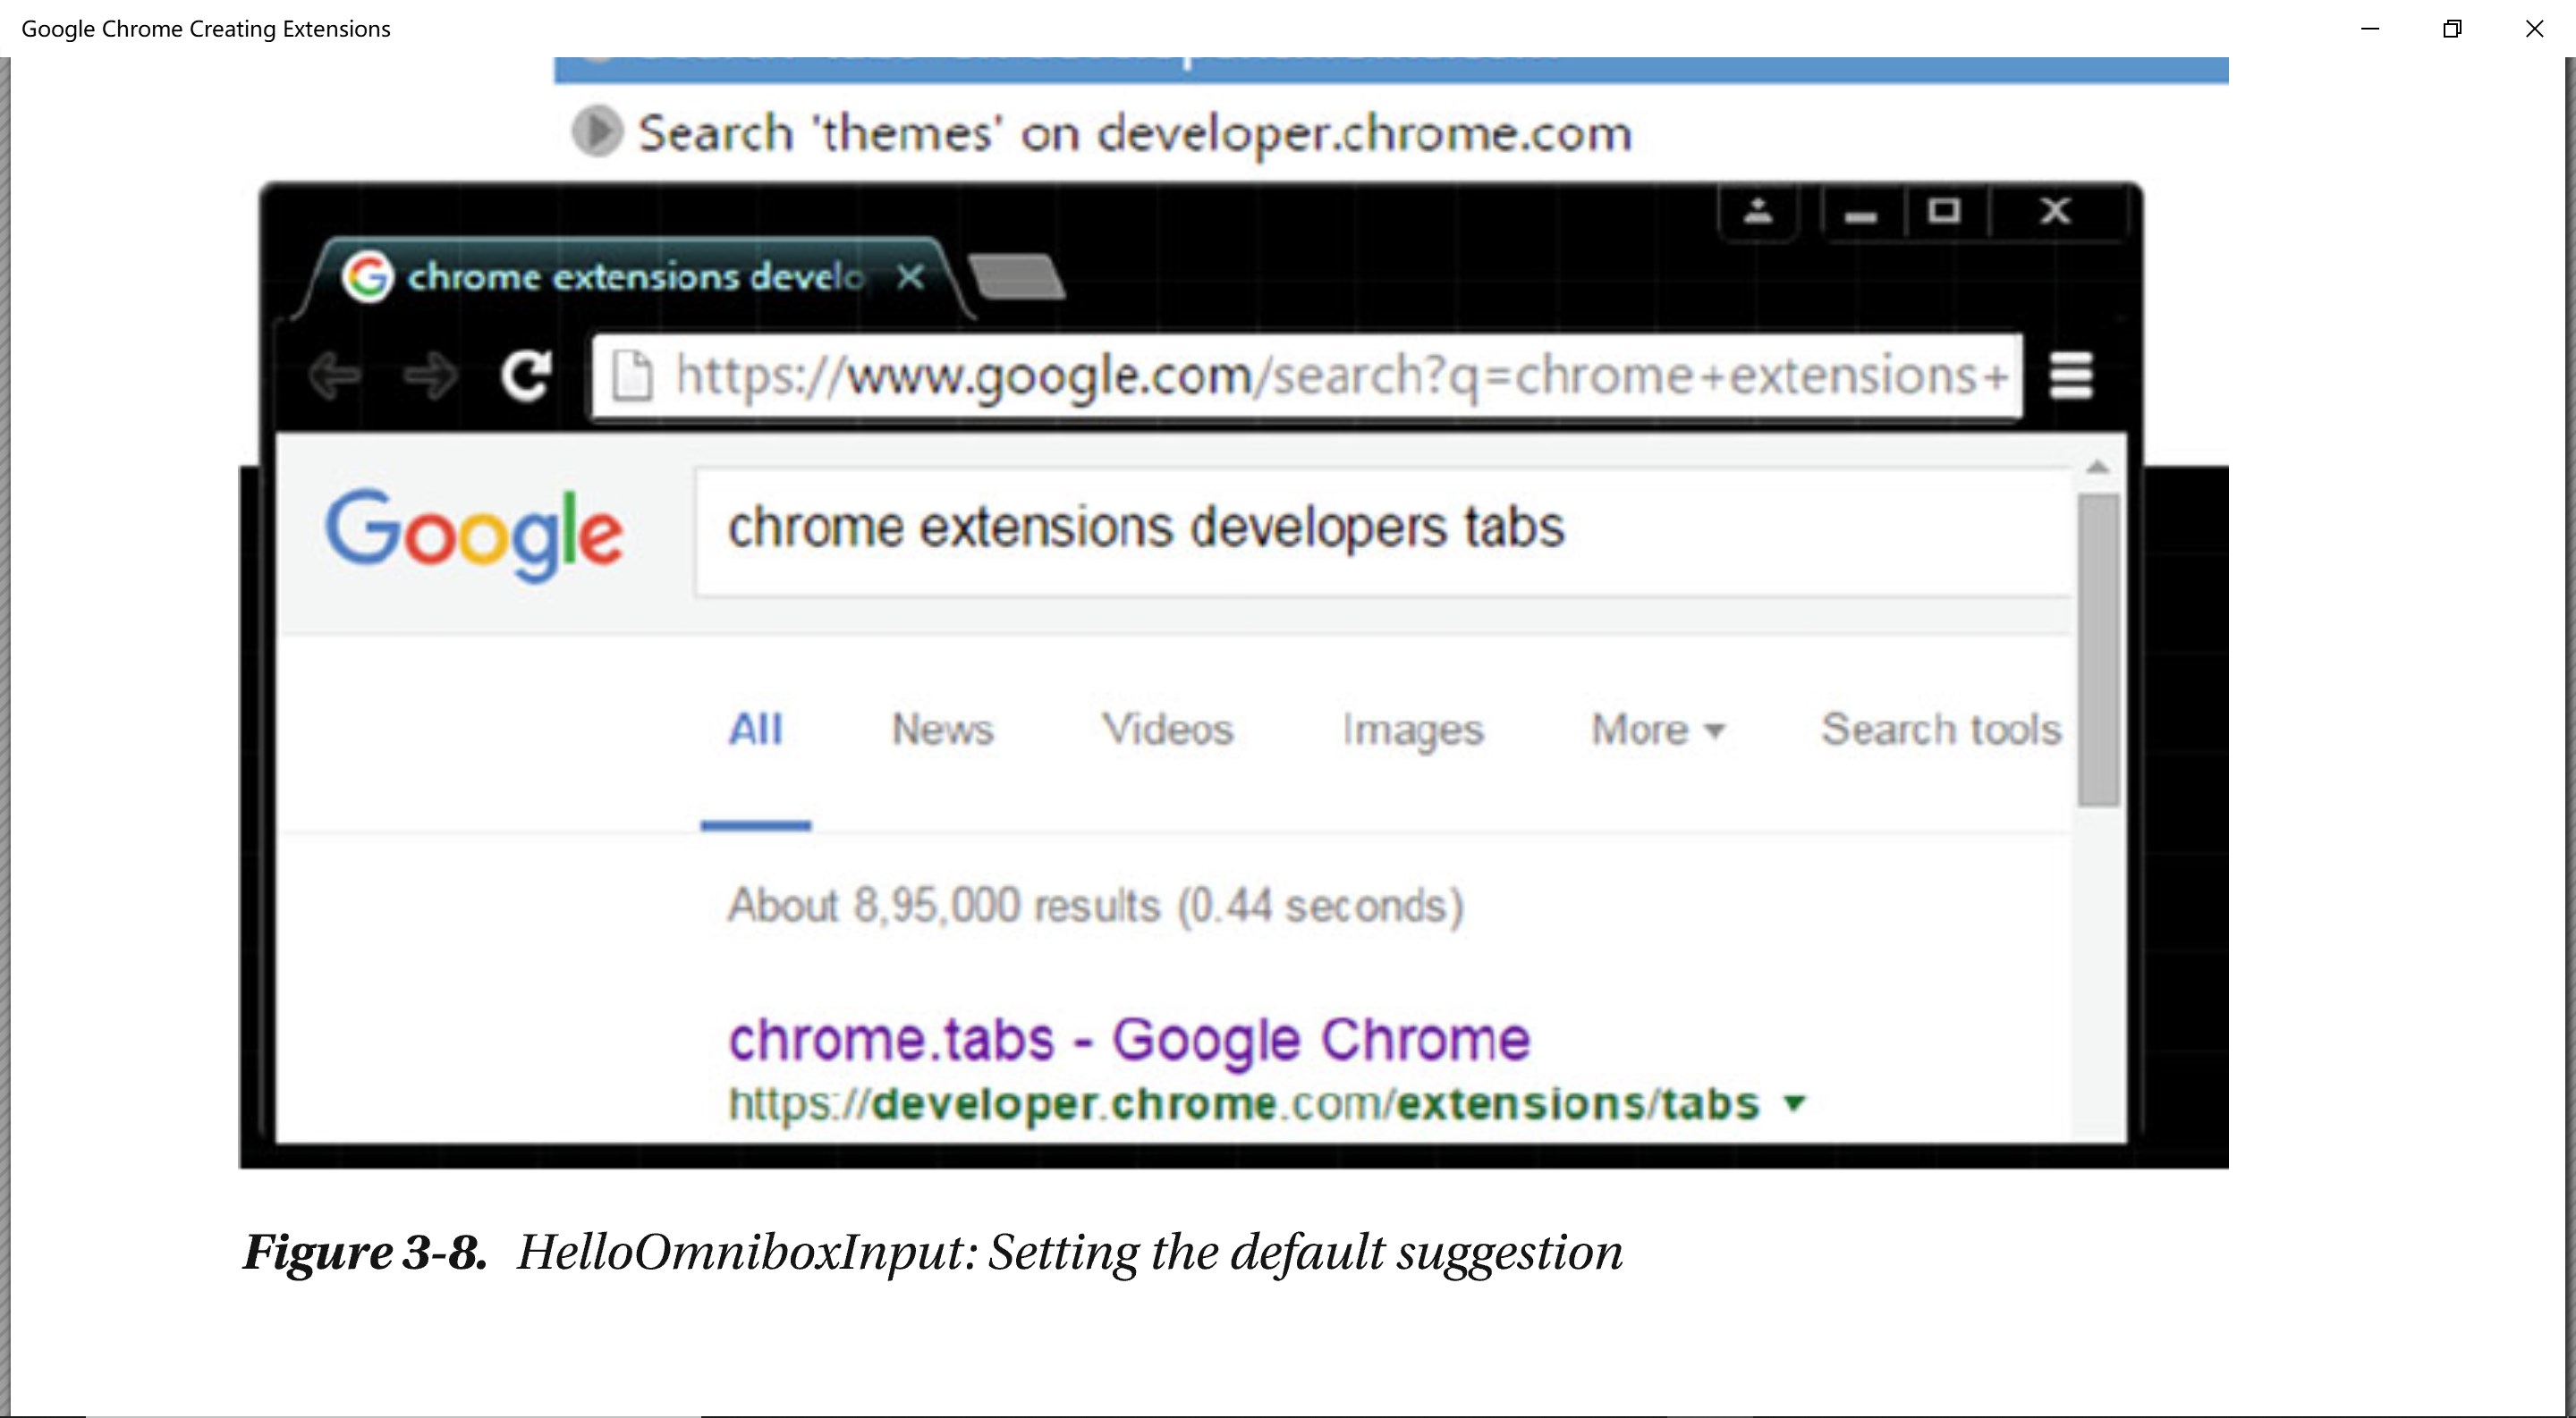This screenshot has width=2576, height=1418.
Task: Select the News search tab
Action: click(x=942, y=730)
